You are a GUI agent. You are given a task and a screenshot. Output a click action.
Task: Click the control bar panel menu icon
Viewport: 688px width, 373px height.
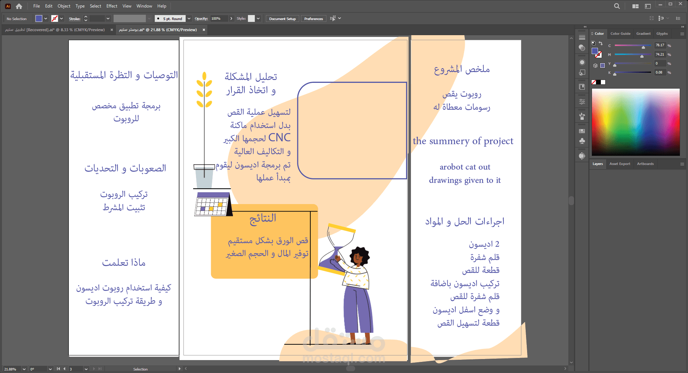(678, 18)
